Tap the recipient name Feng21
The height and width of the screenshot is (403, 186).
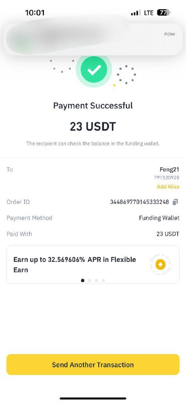pos(169,170)
